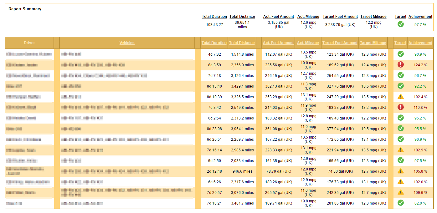Click achievement value 124.2 %
Screen dimensions: 437x213
420,65
